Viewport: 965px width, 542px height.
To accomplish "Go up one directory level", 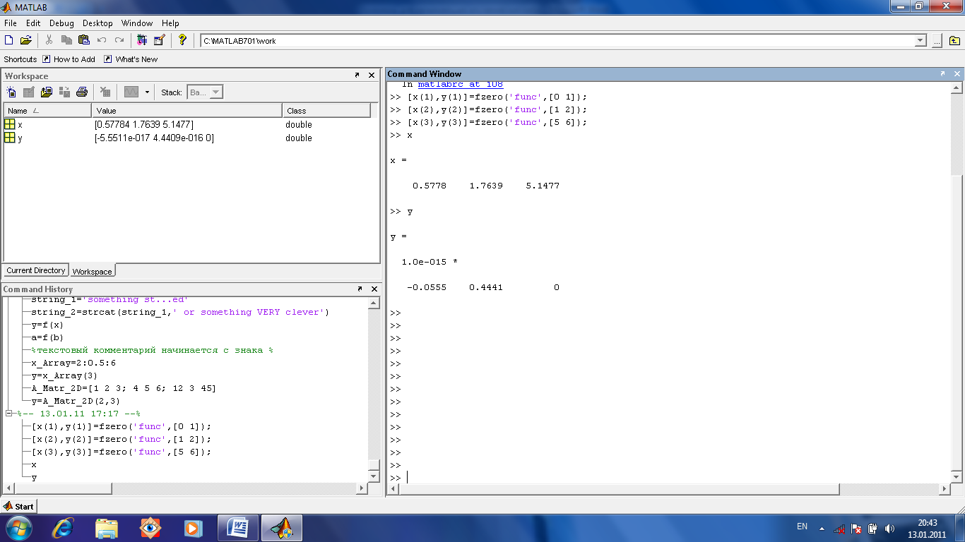I will click(x=955, y=41).
